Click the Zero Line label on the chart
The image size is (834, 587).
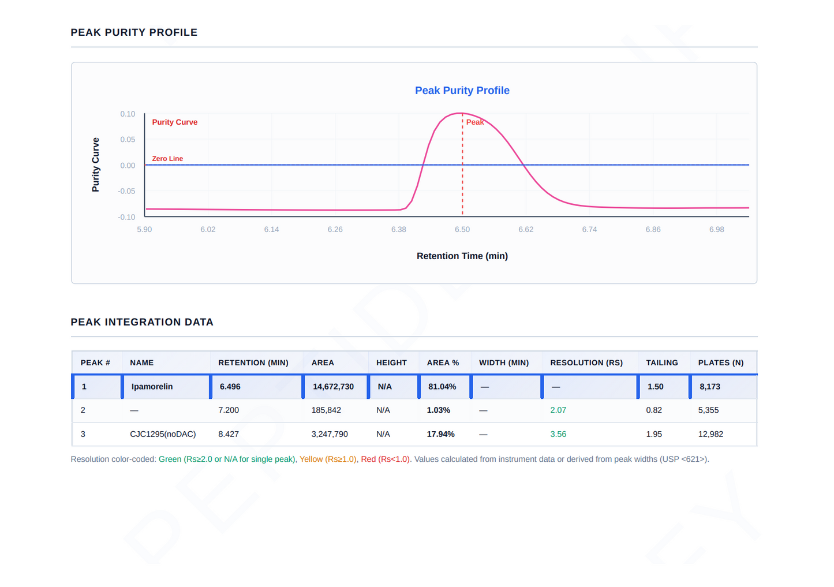[167, 159]
